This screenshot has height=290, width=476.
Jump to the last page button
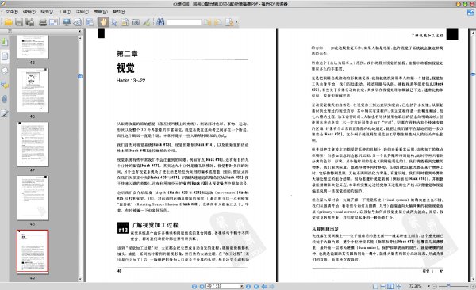256,287
